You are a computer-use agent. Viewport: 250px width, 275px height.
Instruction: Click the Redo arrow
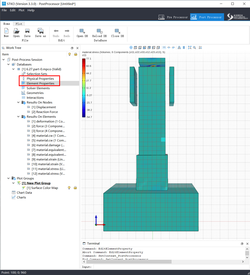coord(67,31)
